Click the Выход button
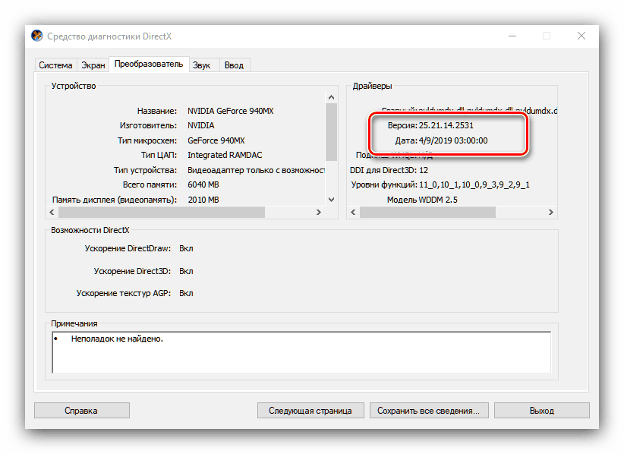624x454 pixels. (541, 410)
